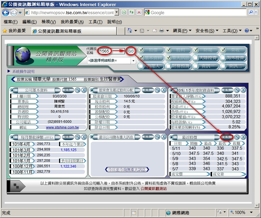
Task: Close the 股東會及最近股利分配 panel with X
Action: (x=164, y=90)
